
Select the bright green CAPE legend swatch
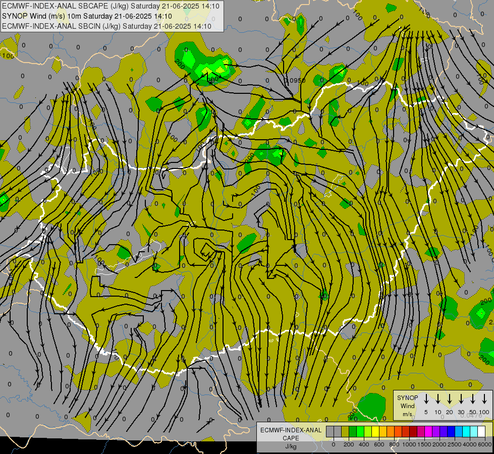pyautogui.click(x=360, y=431)
